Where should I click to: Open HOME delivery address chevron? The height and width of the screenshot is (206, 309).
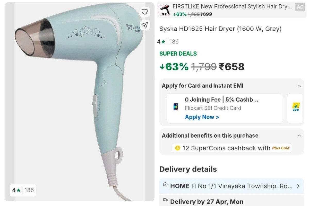tap(298, 186)
